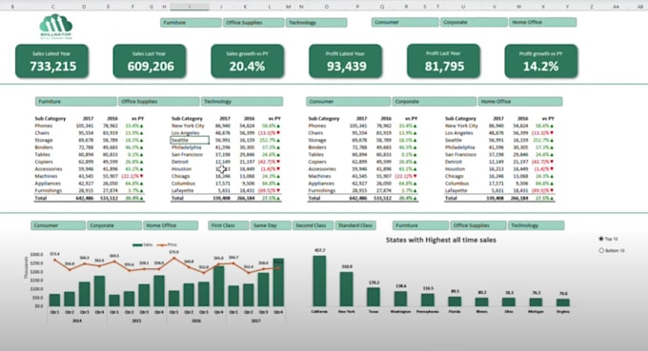Image resolution: width=648 pixels, height=351 pixels.
Task: Click Home Office slicer above quarterly sales chart
Action: coord(171,225)
